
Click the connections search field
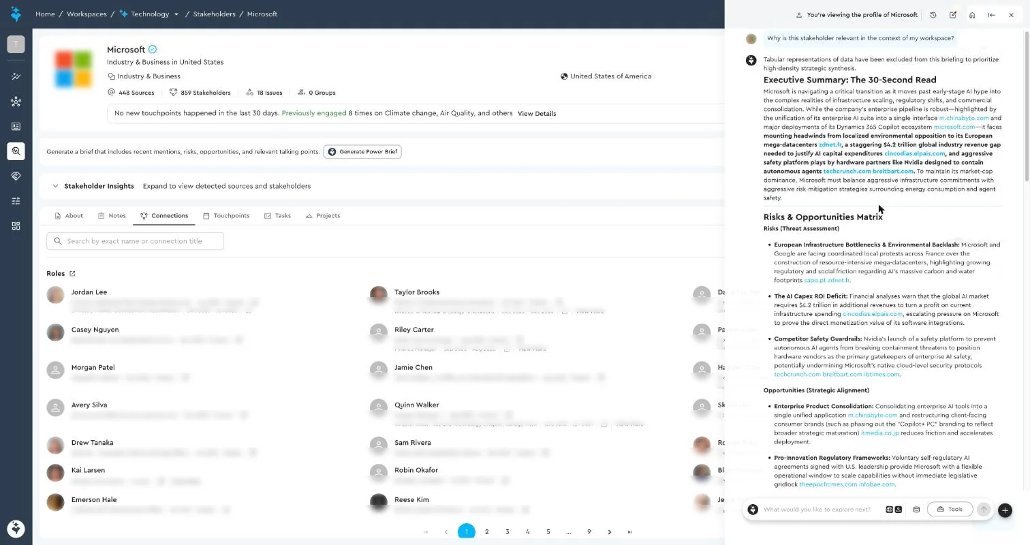point(135,241)
